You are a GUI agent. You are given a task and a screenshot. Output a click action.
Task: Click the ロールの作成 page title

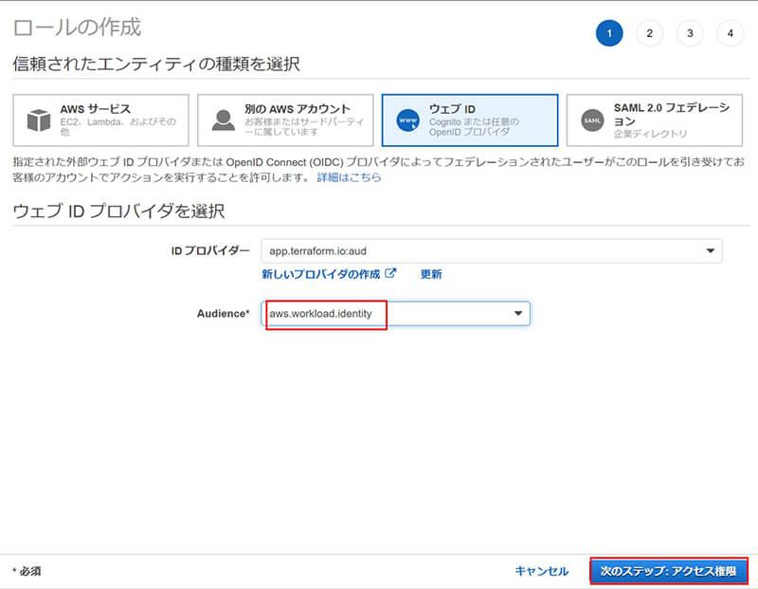(x=78, y=28)
